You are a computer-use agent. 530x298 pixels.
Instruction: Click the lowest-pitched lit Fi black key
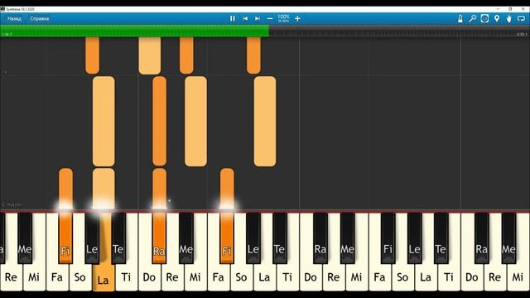tap(65, 238)
